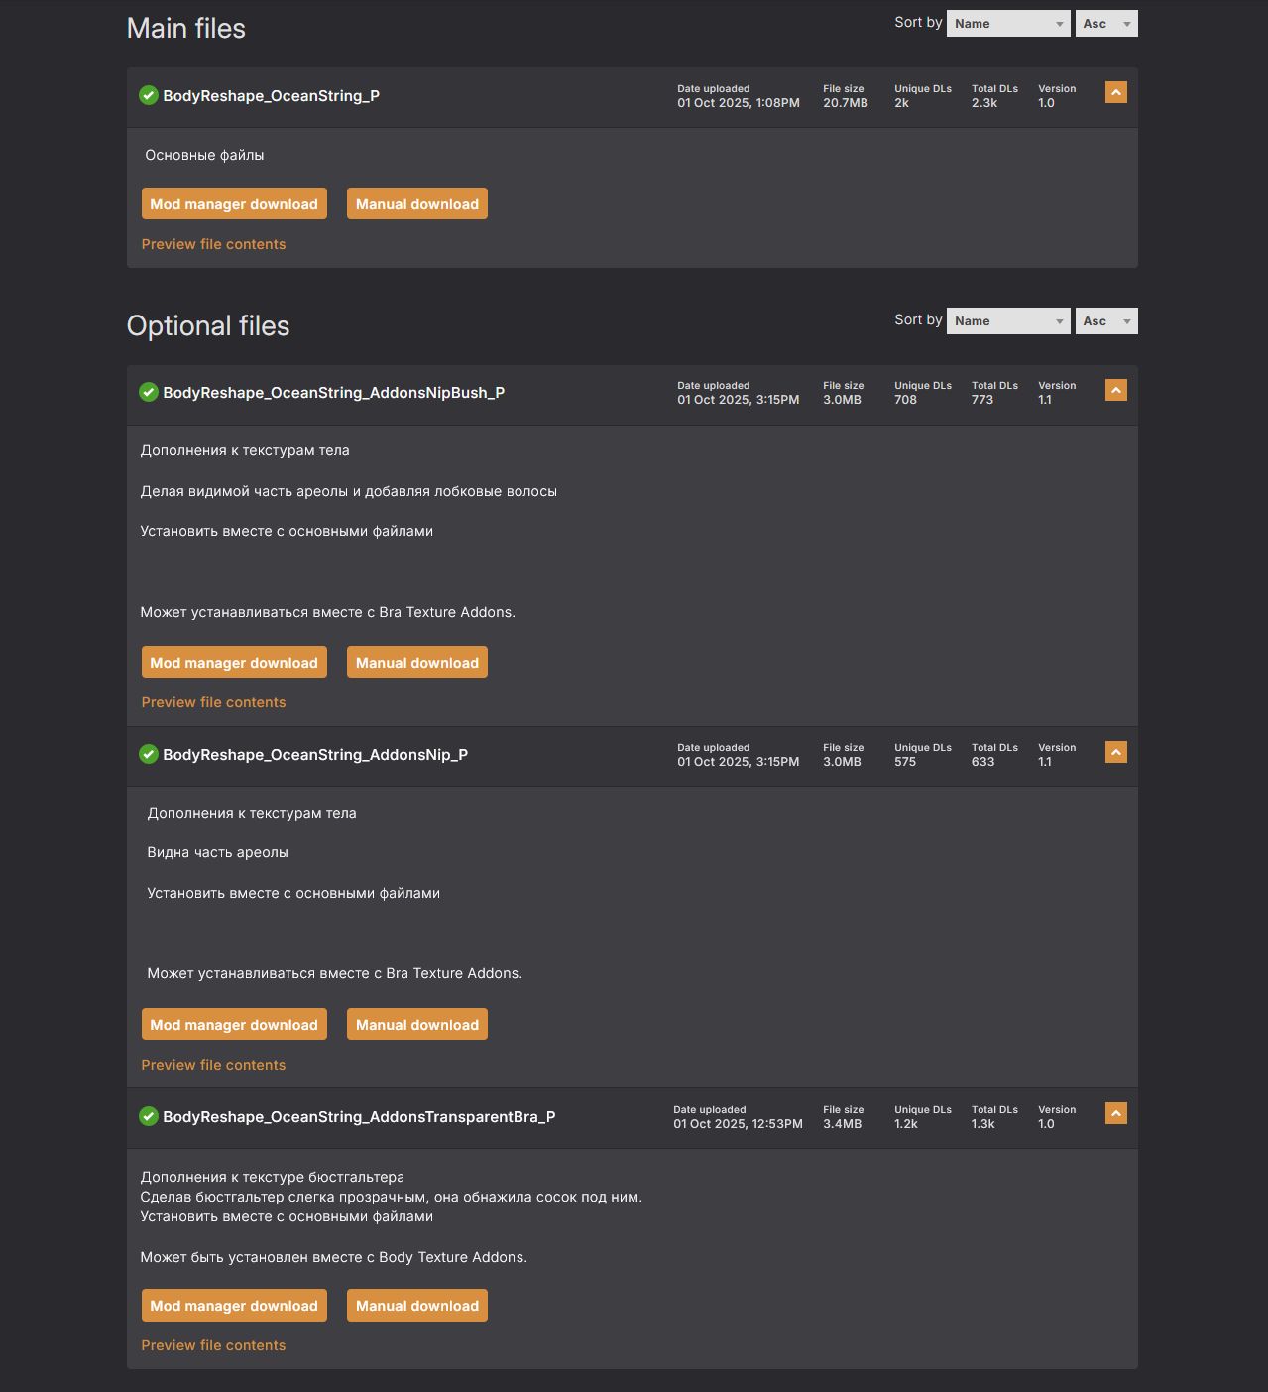
Task: Collapse the AddonsNipBush_P file section
Action: click(x=1115, y=390)
